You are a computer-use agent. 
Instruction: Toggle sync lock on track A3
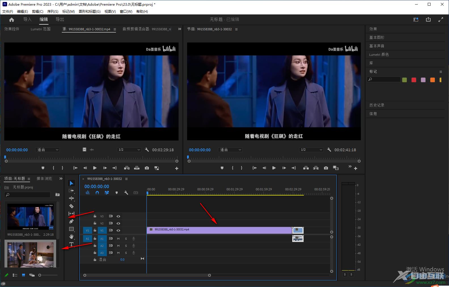(x=111, y=253)
